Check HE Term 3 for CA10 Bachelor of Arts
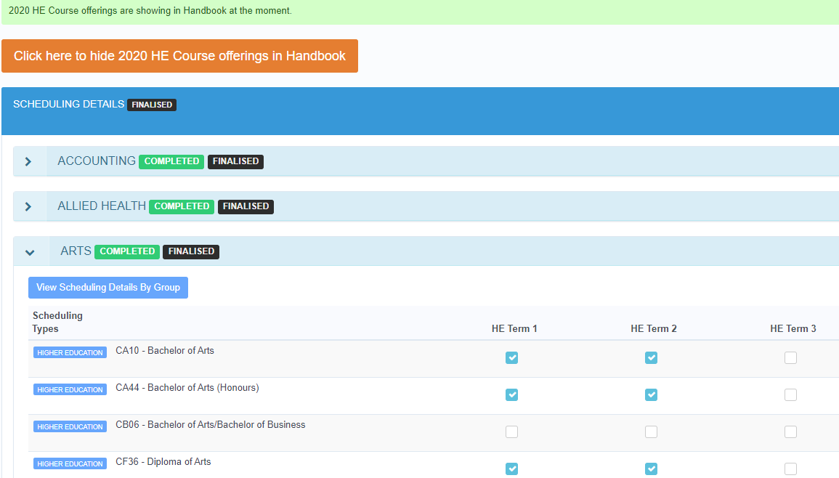 (x=790, y=357)
